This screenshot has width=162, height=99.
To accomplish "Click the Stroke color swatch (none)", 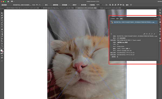I will (2, 51).
